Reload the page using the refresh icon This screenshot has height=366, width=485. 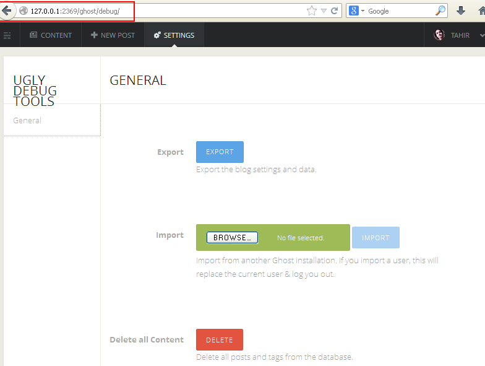coord(335,11)
